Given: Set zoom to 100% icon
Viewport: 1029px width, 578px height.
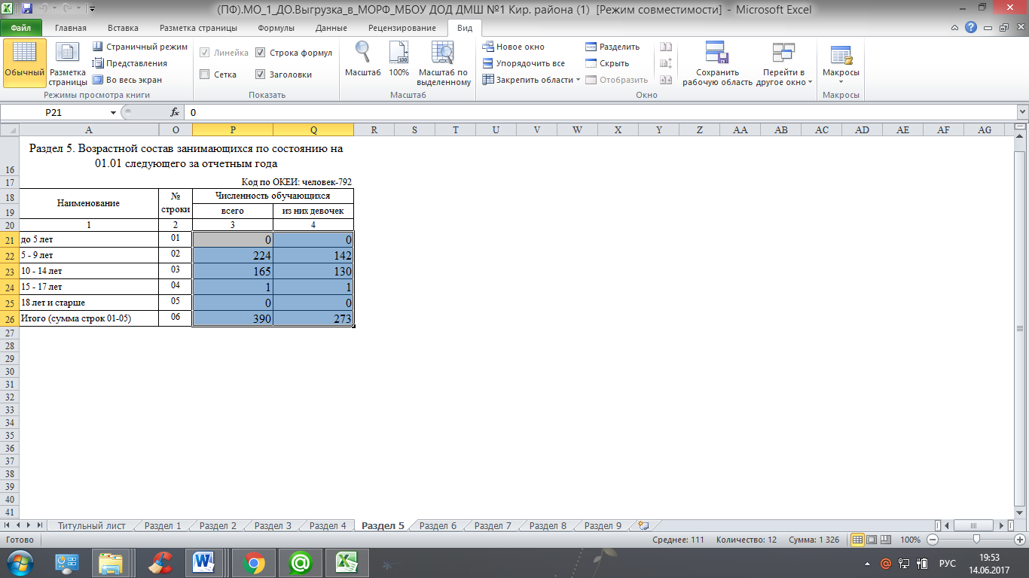Looking at the screenshot, I should pyautogui.click(x=398, y=54).
